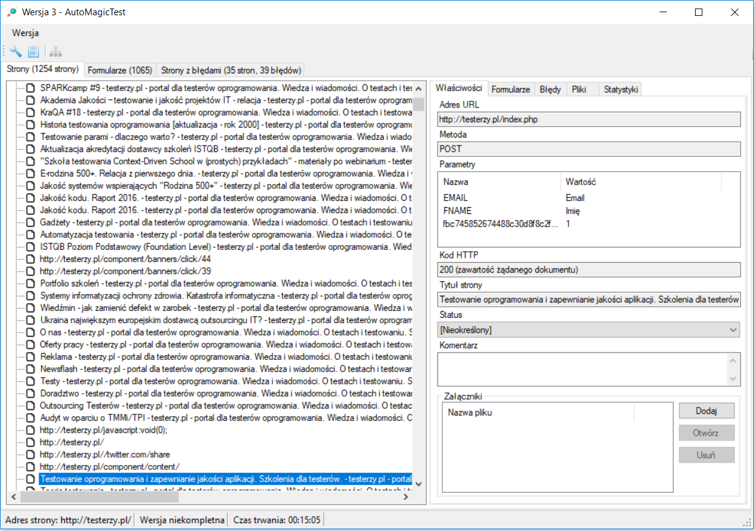Image resolution: width=755 pixels, height=531 pixels.
Task: Click the wrench settings icon in toolbar
Action: (x=15, y=52)
